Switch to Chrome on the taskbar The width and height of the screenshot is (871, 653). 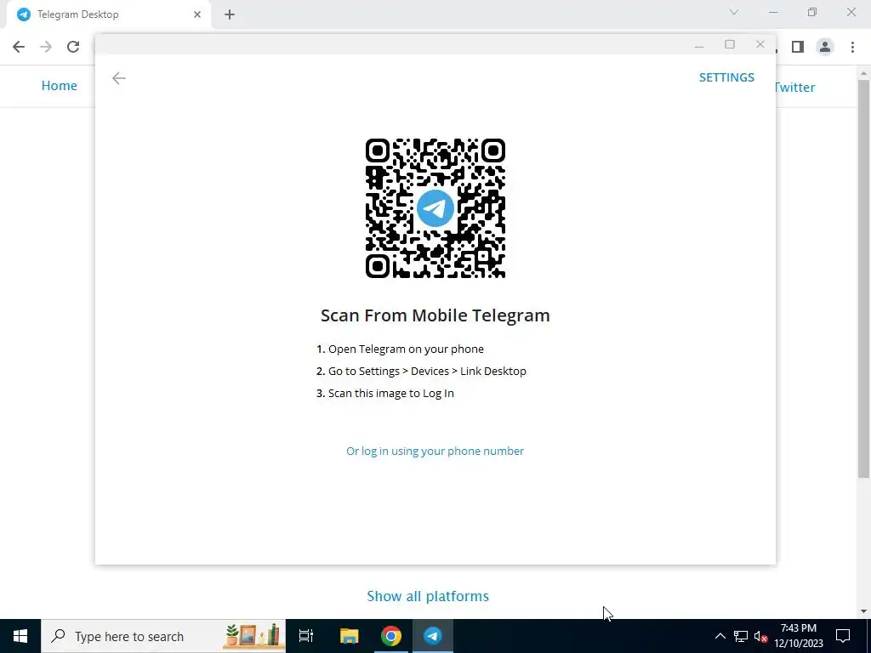[391, 636]
